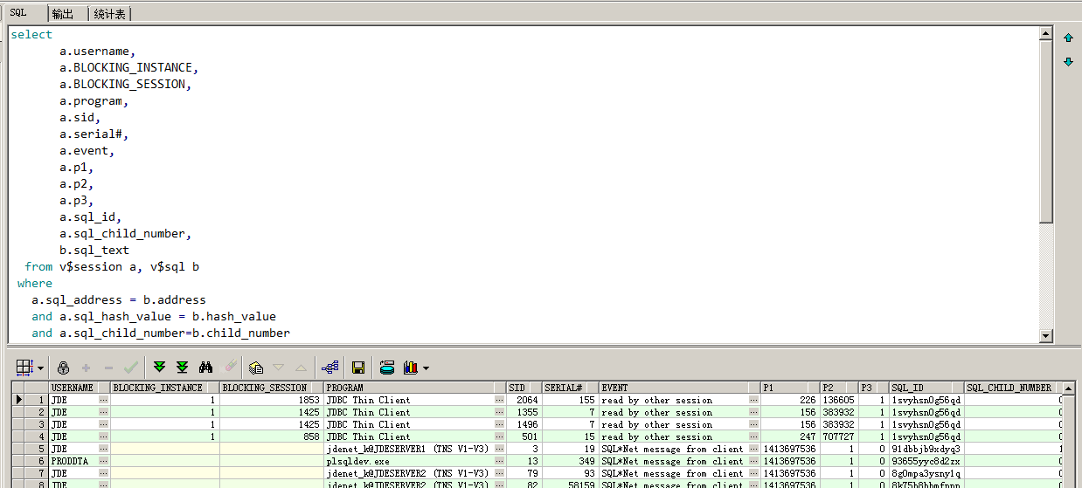Screen dimensions: 1082x488
Task: Click the delete record minus icon
Action: (x=108, y=368)
